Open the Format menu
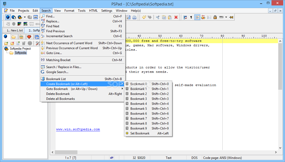 (x=69, y=11)
